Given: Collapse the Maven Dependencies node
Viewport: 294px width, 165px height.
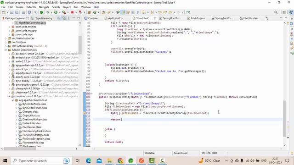Looking at the screenshot, I should tap(6, 50).
